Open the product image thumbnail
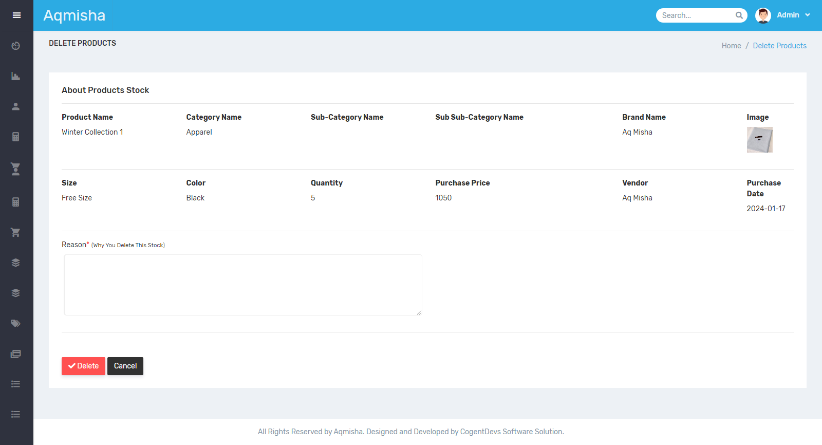The image size is (822, 445). 759,140
